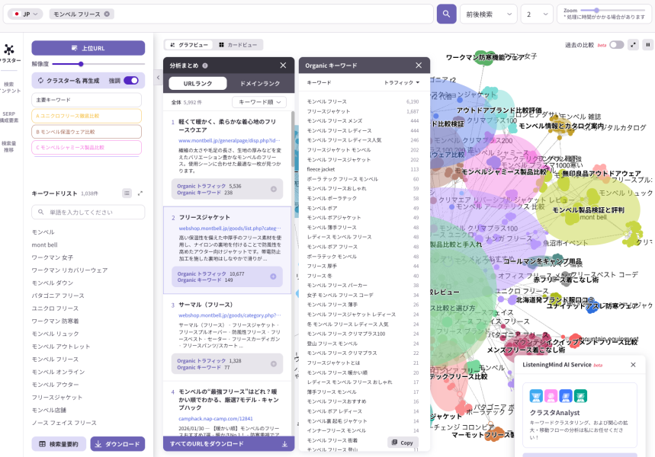Image resolution: width=655 pixels, height=457 pixels.
Task: Open the camphack.nap-camp.com link
Action: tap(216, 419)
